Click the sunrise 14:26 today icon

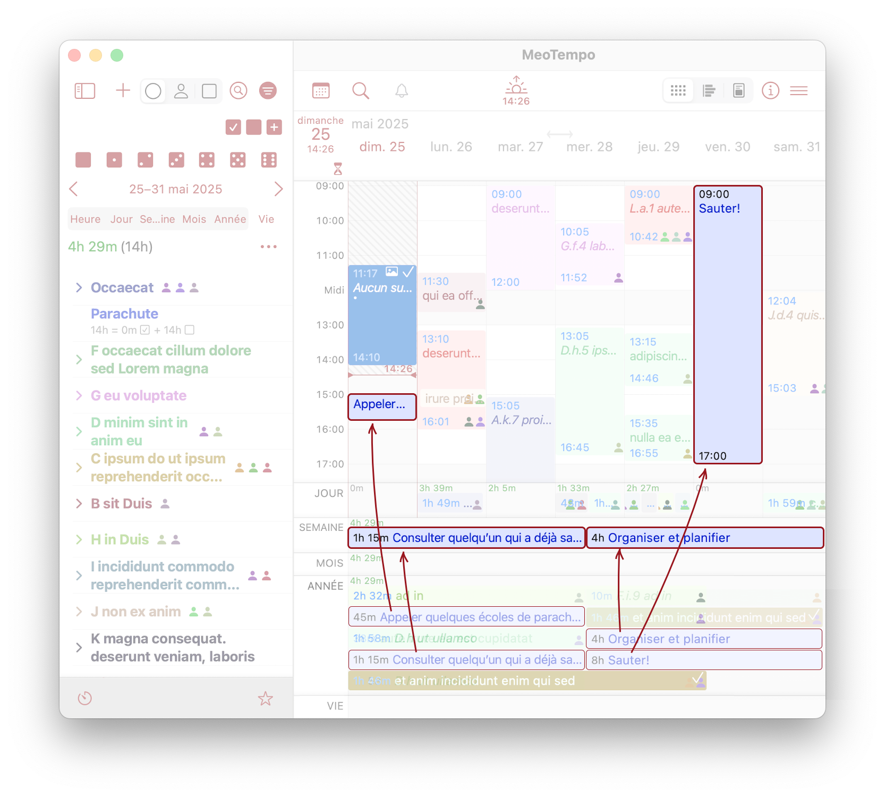tap(516, 91)
